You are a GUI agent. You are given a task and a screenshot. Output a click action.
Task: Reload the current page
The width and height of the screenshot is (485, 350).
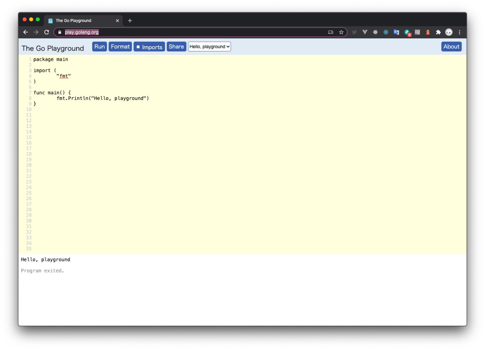coord(47,32)
